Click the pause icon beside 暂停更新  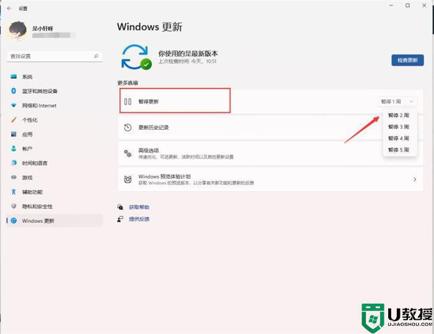(x=128, y=101)
